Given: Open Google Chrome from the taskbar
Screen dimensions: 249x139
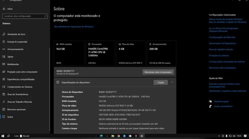Looking at the screenshot, I should pyautogui.click(x=119, y=136).
